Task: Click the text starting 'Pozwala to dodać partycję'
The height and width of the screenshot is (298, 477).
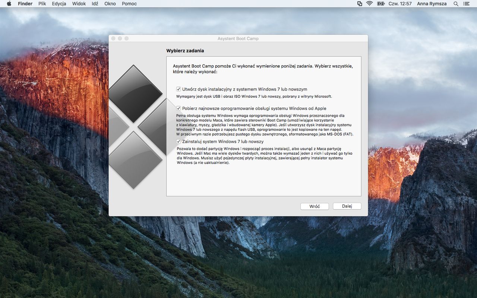Action: 265,156
